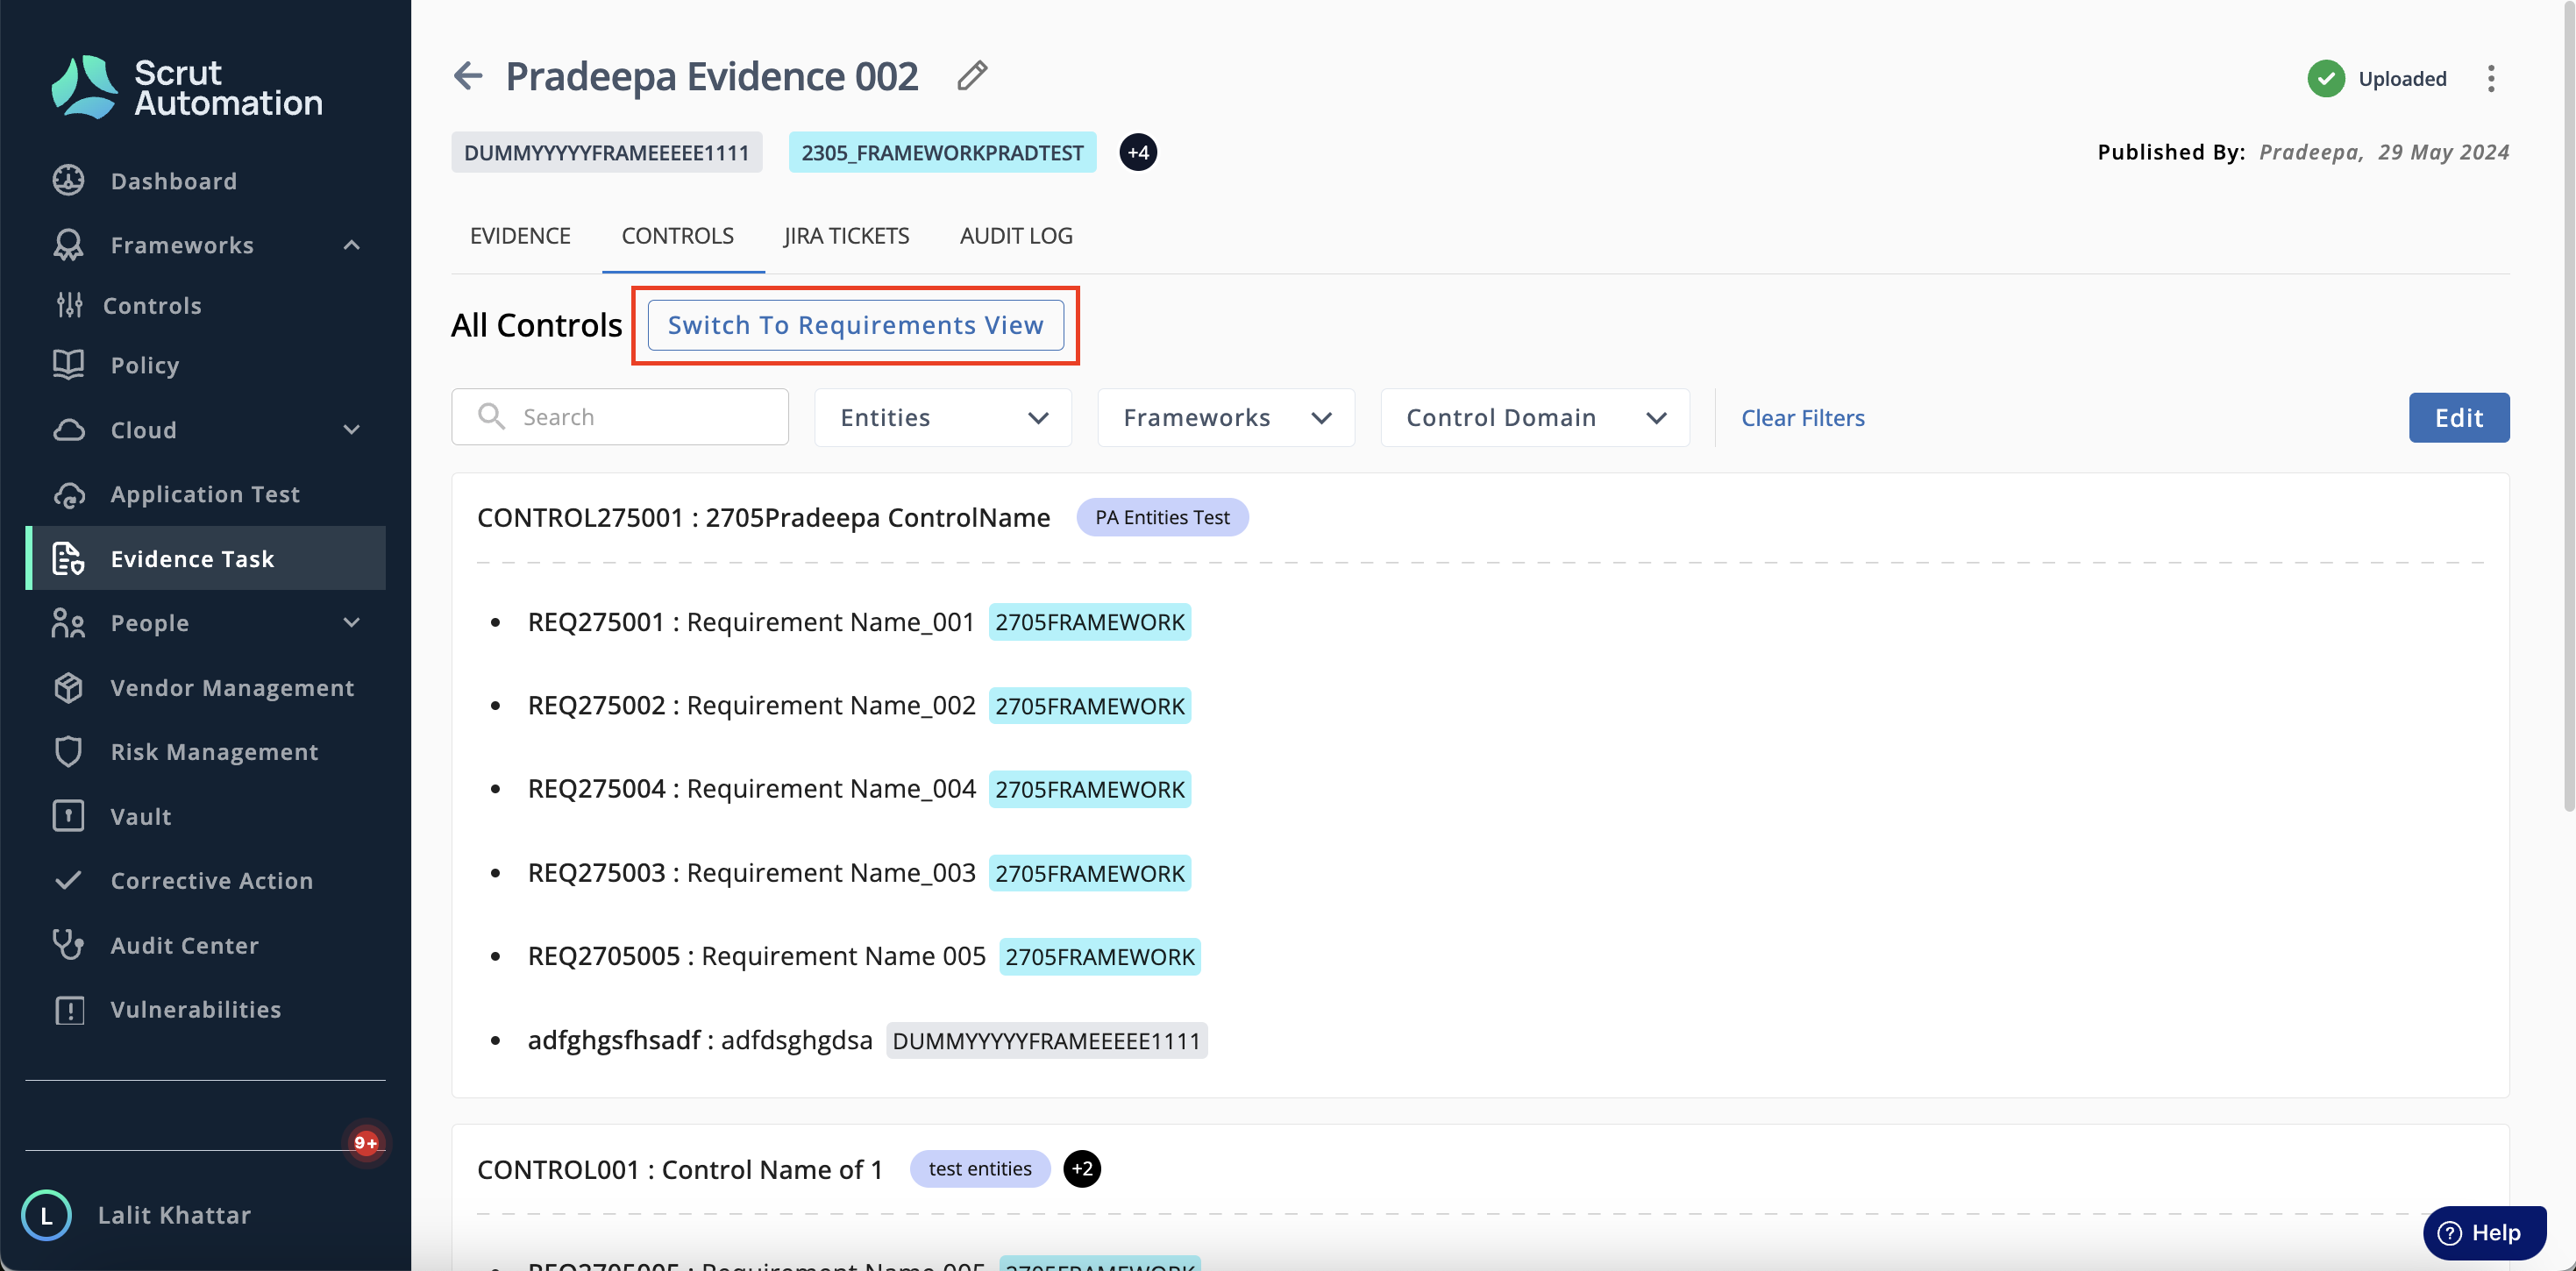Open Dashboard from the sidebar
The image size is (2576, 1271).
(x=174, y=181)
